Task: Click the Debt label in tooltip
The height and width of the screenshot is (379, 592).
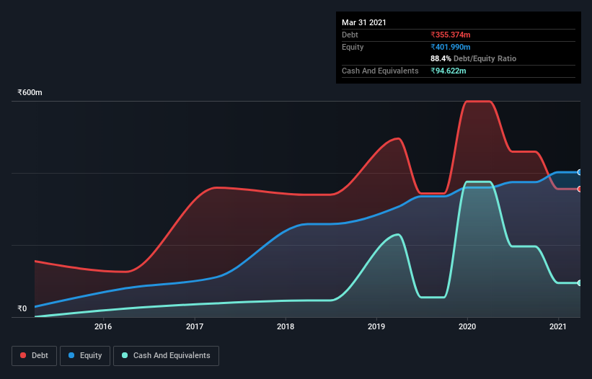Action: [x=350, y=35]
